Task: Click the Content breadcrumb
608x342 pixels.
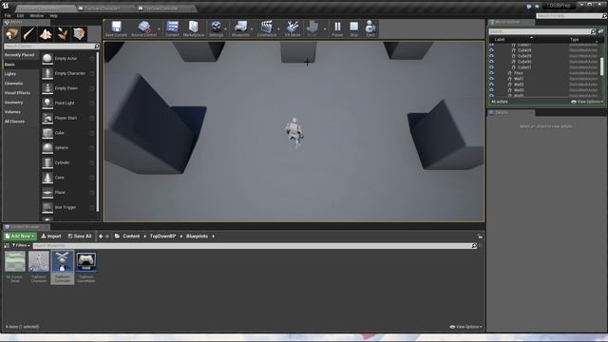Action: [131, 237]
